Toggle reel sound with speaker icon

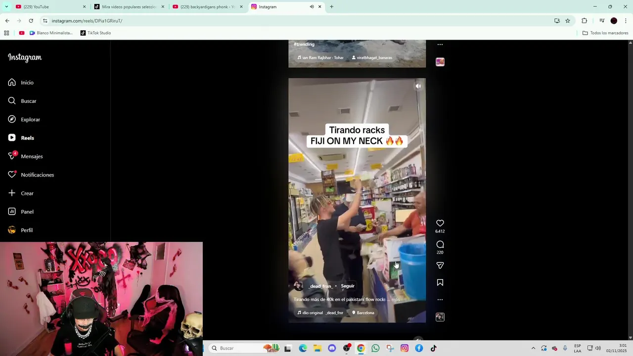(x=418, y=86)
